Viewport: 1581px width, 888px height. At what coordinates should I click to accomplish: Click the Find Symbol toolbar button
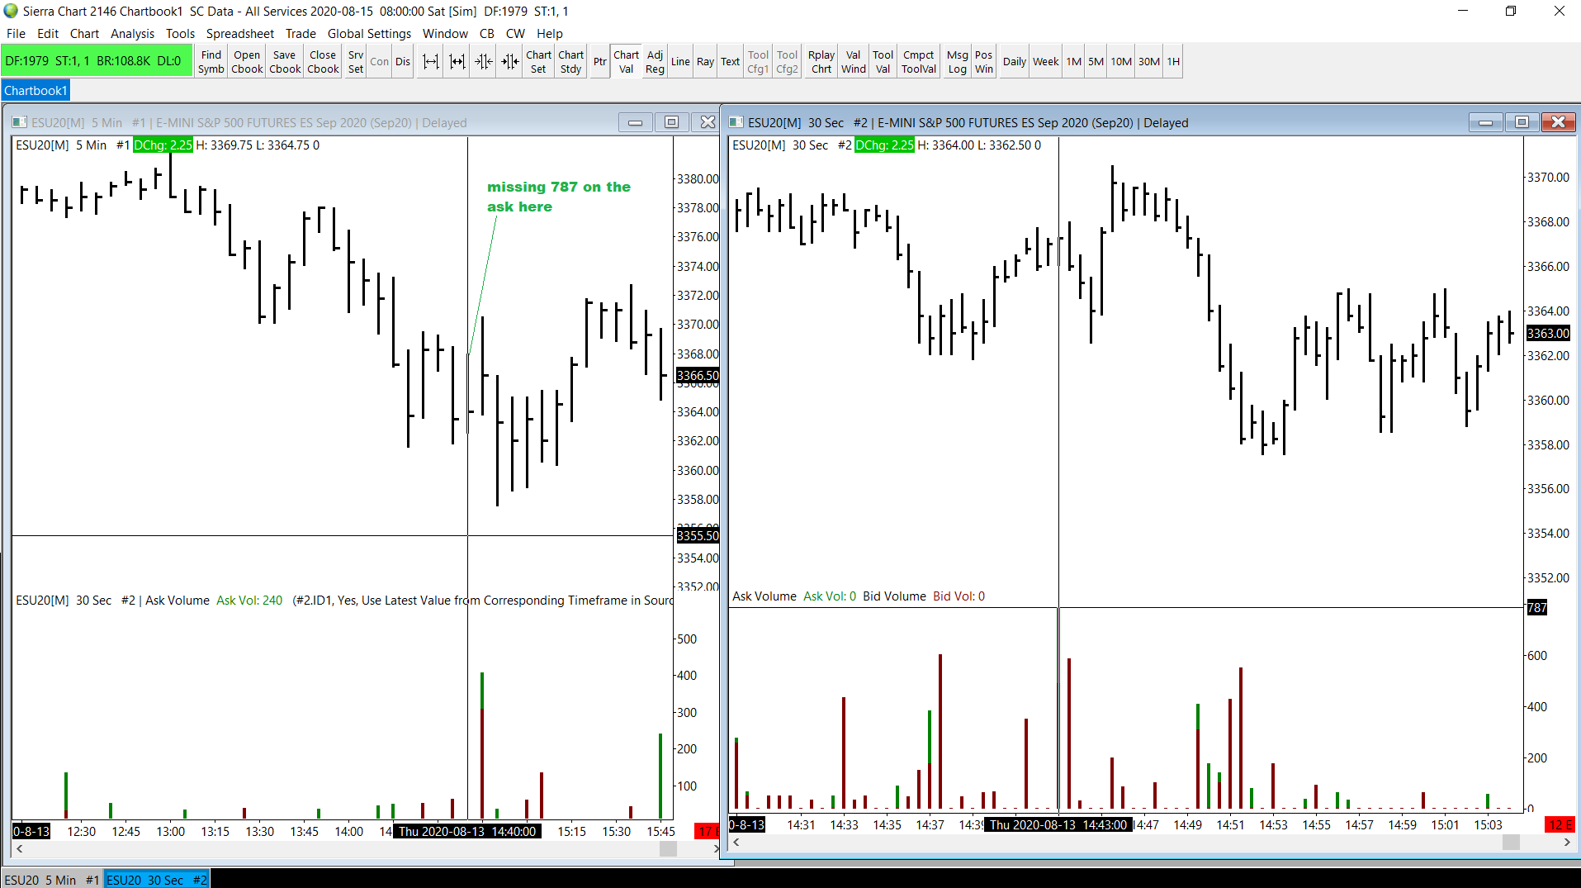(211, 62)
